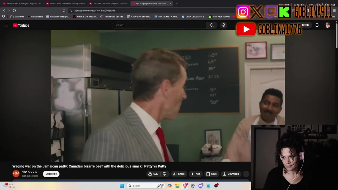
Task: Open more actions three-dot menu
Action: point(246,174)
